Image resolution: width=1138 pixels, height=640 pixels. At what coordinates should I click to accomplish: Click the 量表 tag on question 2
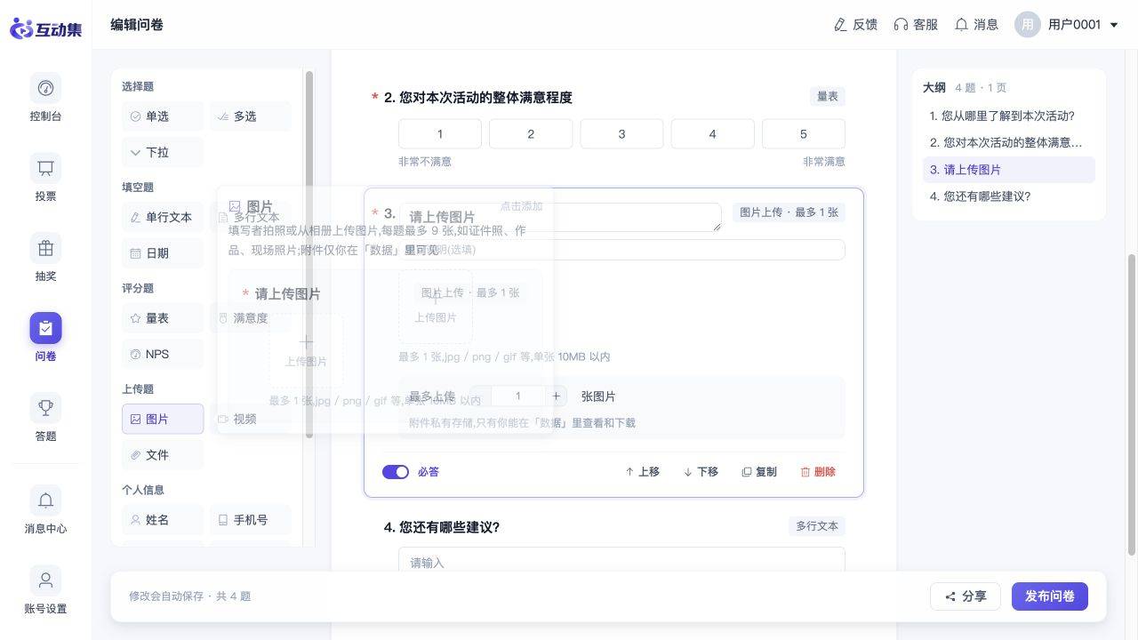pyautogui.click(x=828, y=96)
